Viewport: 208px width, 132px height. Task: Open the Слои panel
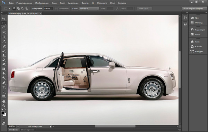click(195, 42)
